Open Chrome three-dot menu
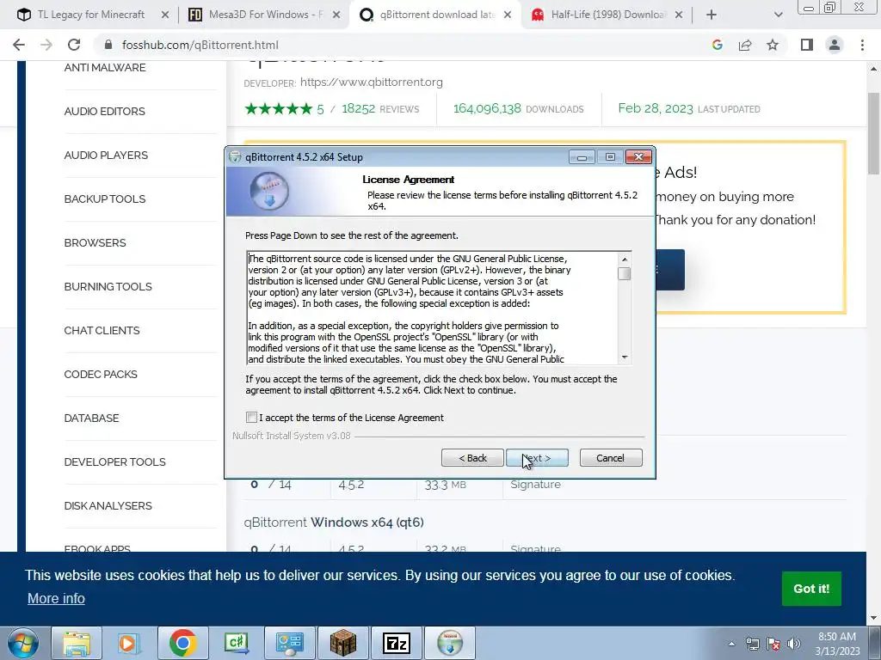Viewport: 881px width, 660px height. point(862,45)
